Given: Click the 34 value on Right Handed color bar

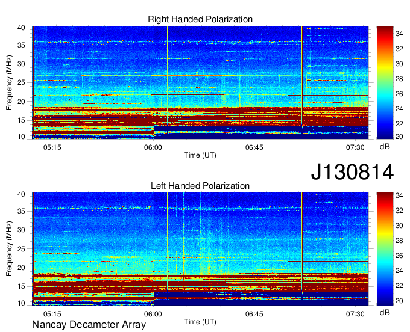Looking at the screenshot, I should (399, 34).
